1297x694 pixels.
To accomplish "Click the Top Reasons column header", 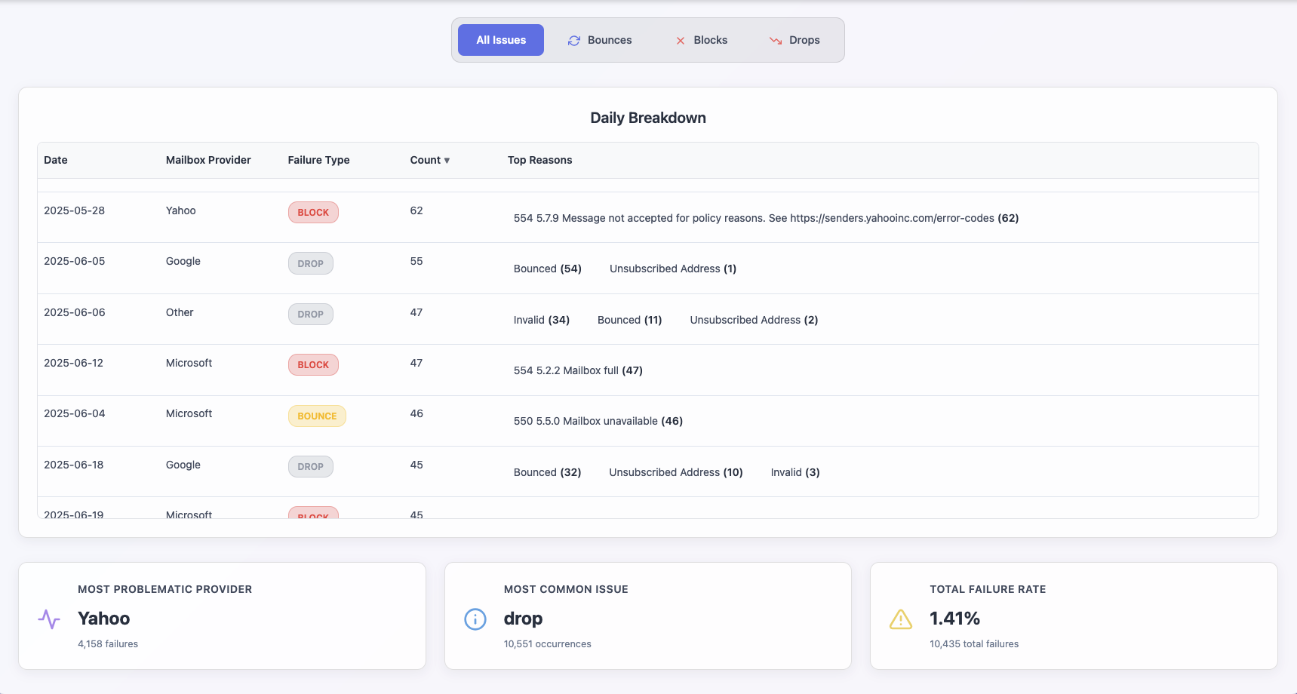I will (x=539, y=160).
